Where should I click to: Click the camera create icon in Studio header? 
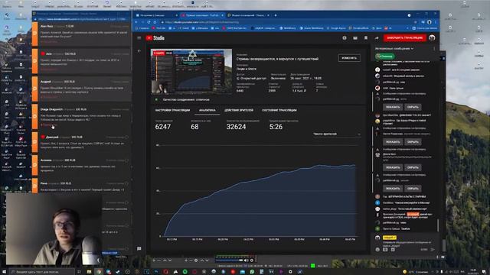[x=355, y=37]
